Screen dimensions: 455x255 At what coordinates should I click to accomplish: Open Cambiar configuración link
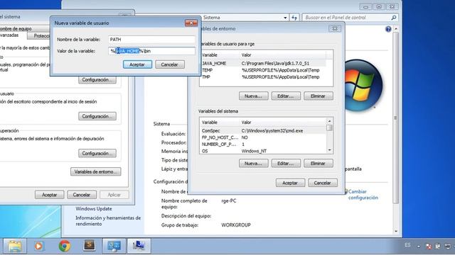[363, 195]
